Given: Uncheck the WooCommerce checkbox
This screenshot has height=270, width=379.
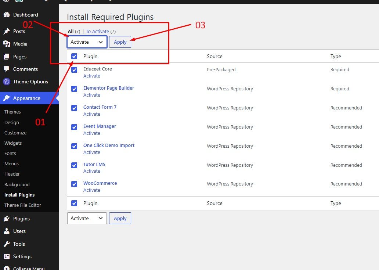Looking at the screenshot, I should (74, 184).
